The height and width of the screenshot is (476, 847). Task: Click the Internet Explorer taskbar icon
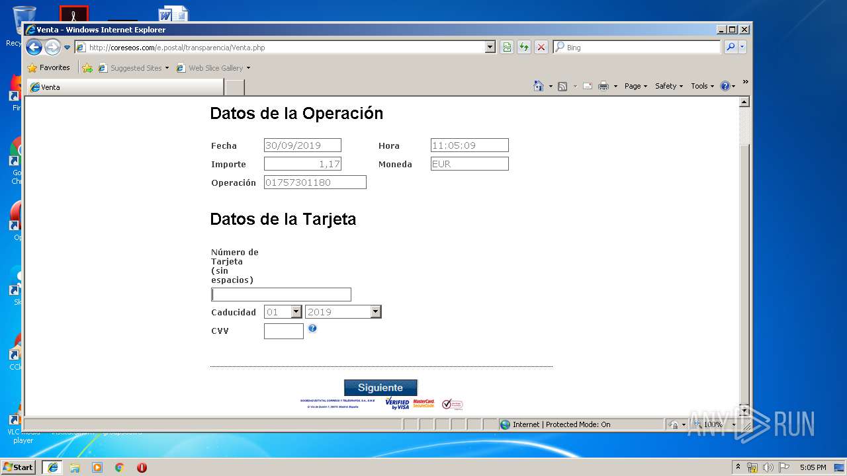(52, 467)
